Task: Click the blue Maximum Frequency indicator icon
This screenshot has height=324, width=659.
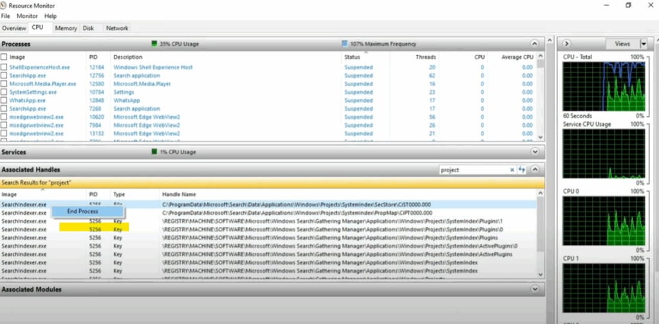Action: coord(345,44)
